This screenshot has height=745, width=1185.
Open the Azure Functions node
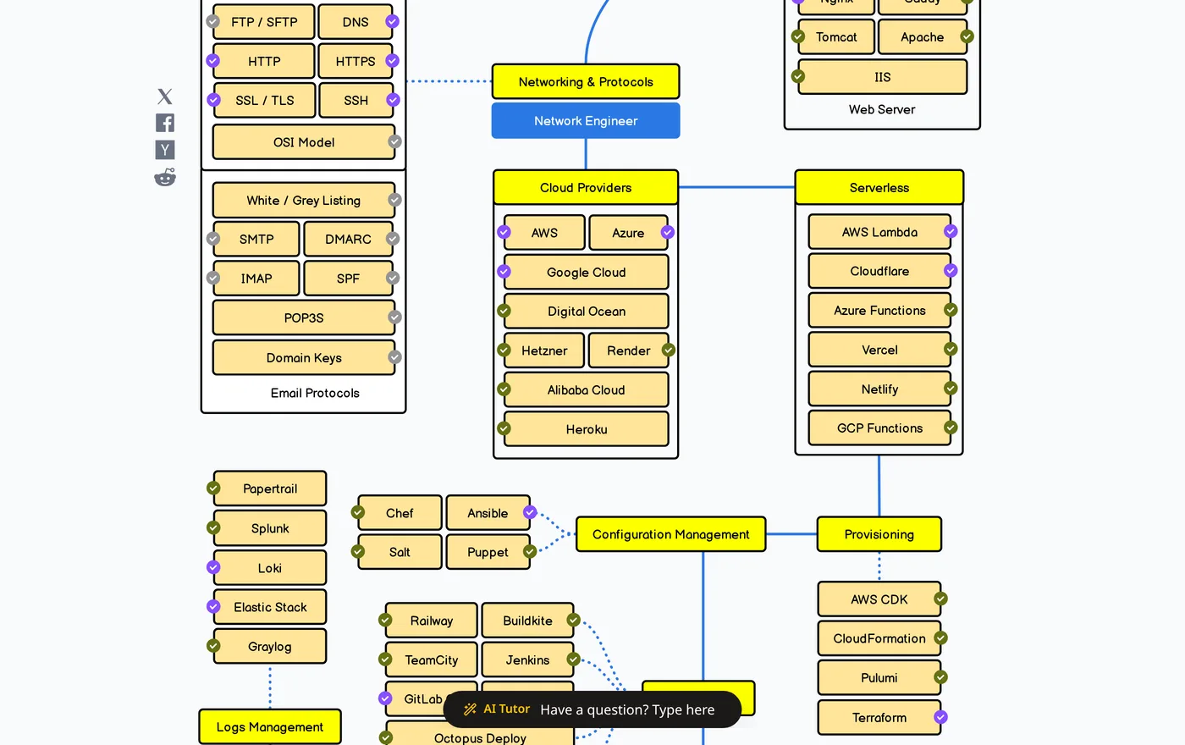coord(879,311)
